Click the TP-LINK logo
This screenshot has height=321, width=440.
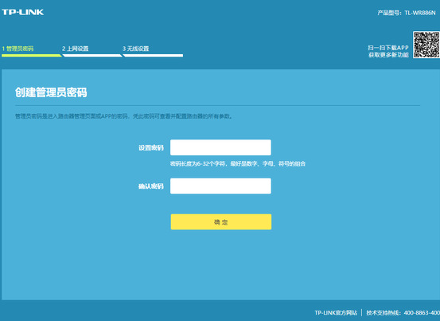[23, 12]
